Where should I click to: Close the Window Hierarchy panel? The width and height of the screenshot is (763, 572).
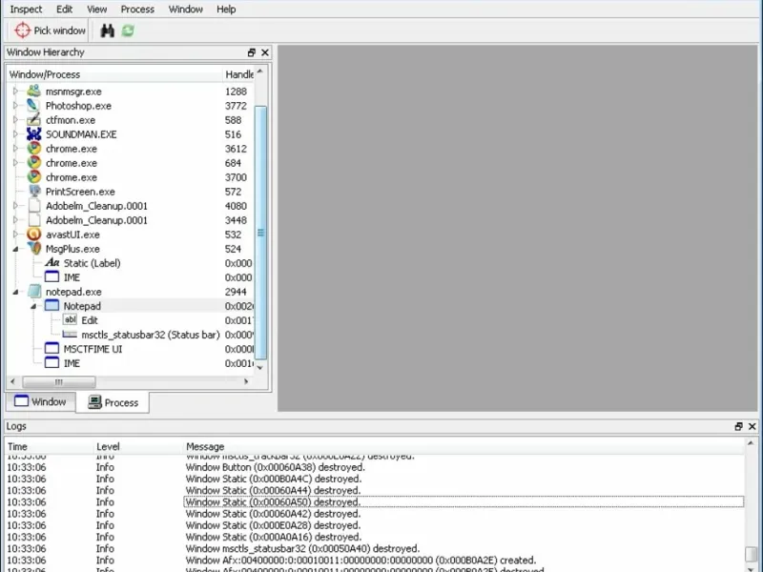pos(265,52)
